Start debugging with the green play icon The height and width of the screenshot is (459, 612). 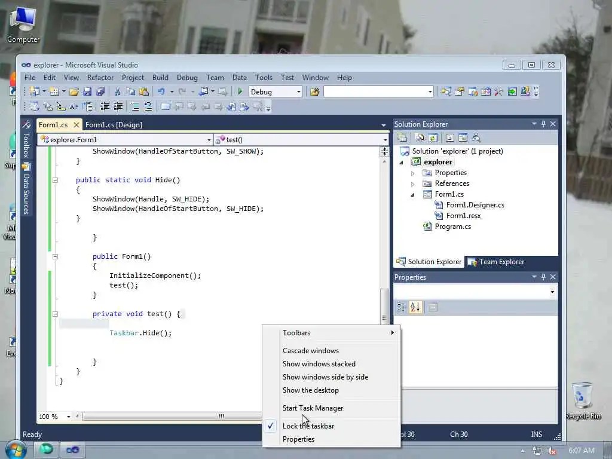(240, 91)
